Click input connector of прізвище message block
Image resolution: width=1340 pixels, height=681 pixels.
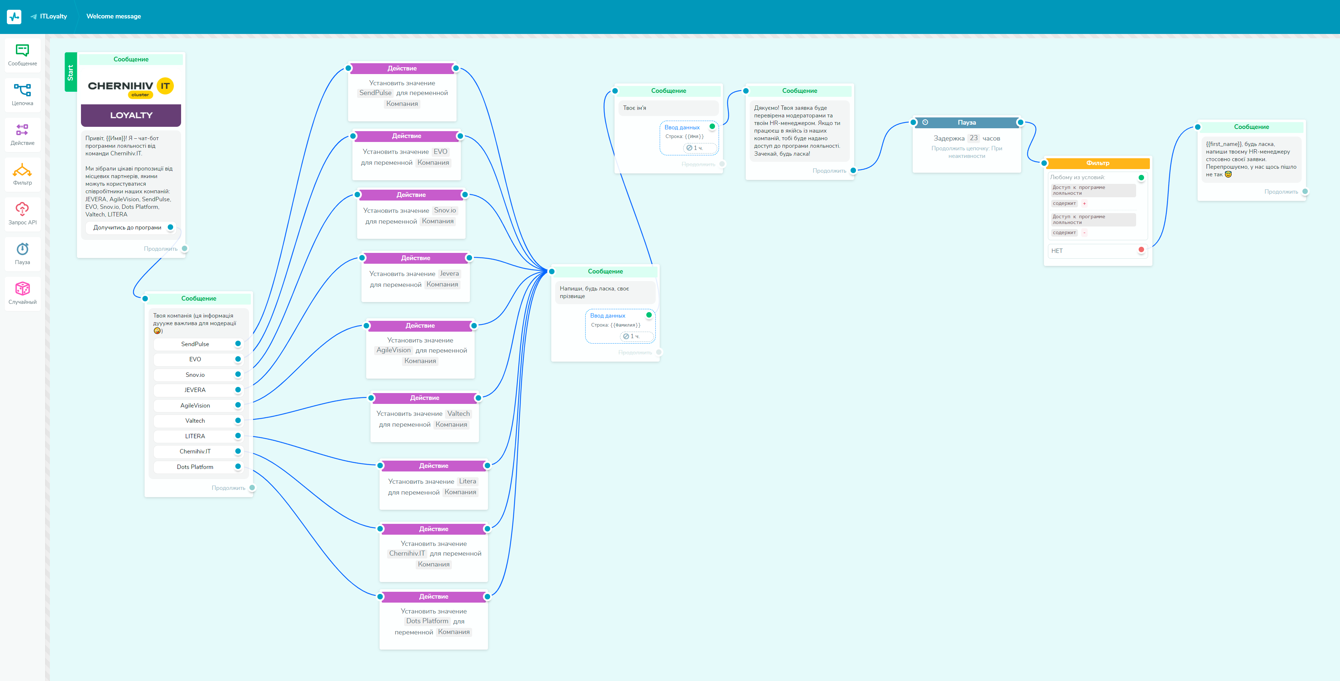tap(552, 271)
